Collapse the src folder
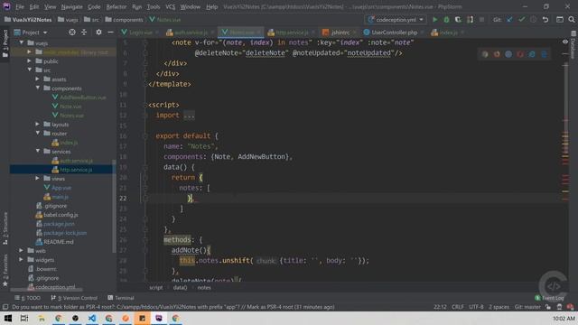 (x=29, y=70)
